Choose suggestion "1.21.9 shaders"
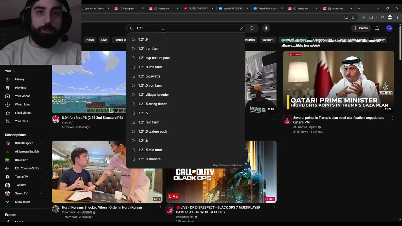The height and width of the screenshot is (226, 402). tap(186, 159)
